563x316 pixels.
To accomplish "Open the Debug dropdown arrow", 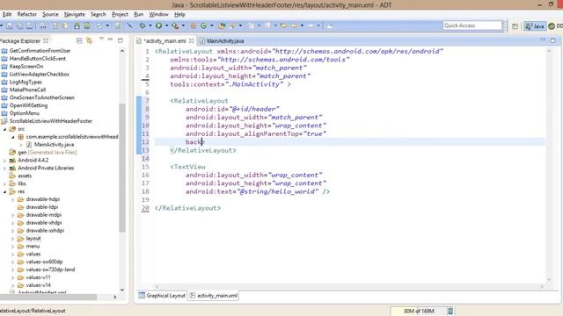I will (150, 25).
